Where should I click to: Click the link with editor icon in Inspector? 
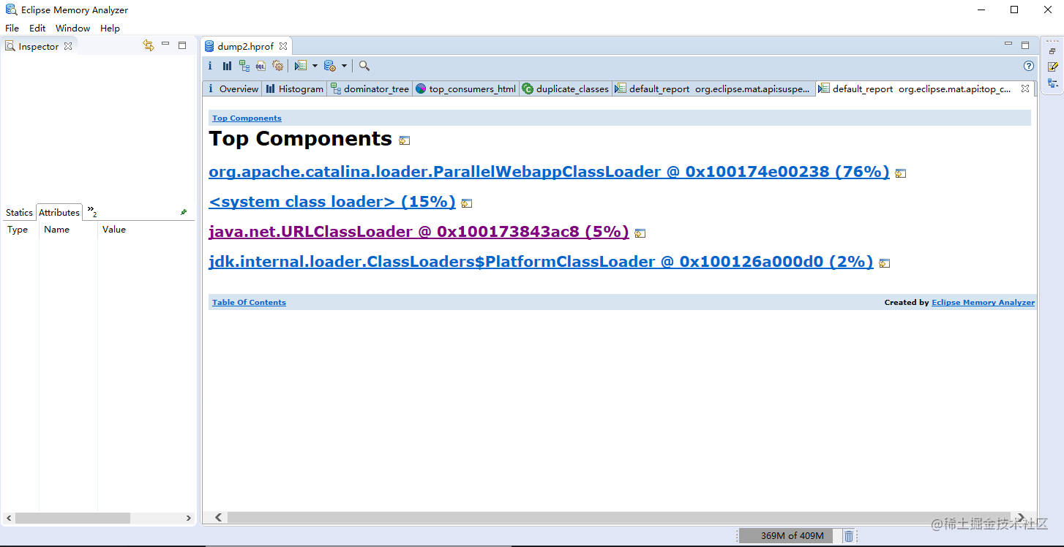pyautogui.click(x=149, y=45)
